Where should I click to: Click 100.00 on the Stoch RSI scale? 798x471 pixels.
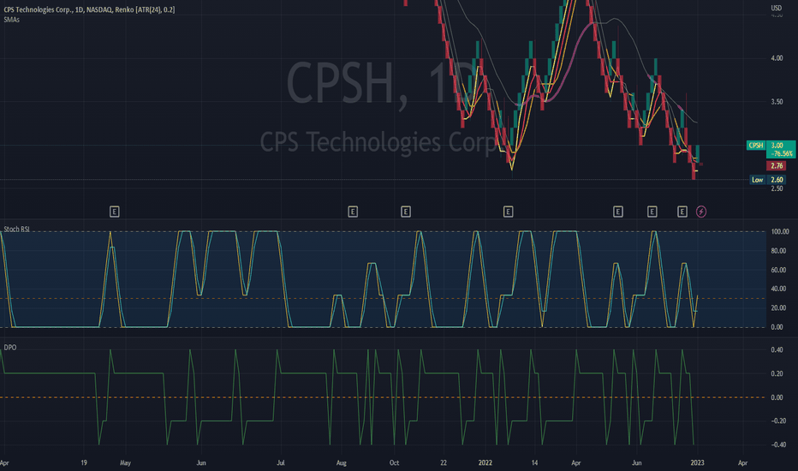[780, 232]
